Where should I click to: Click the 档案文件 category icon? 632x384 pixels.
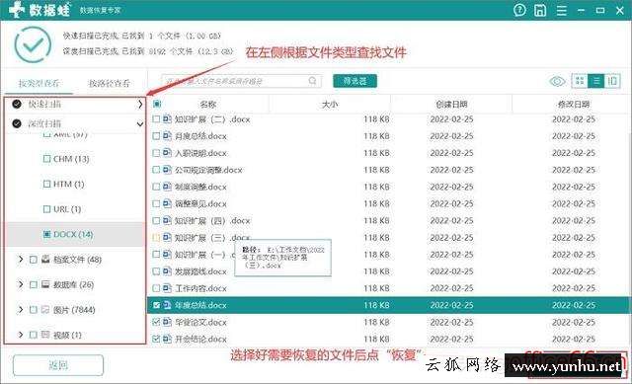(45, 260)
